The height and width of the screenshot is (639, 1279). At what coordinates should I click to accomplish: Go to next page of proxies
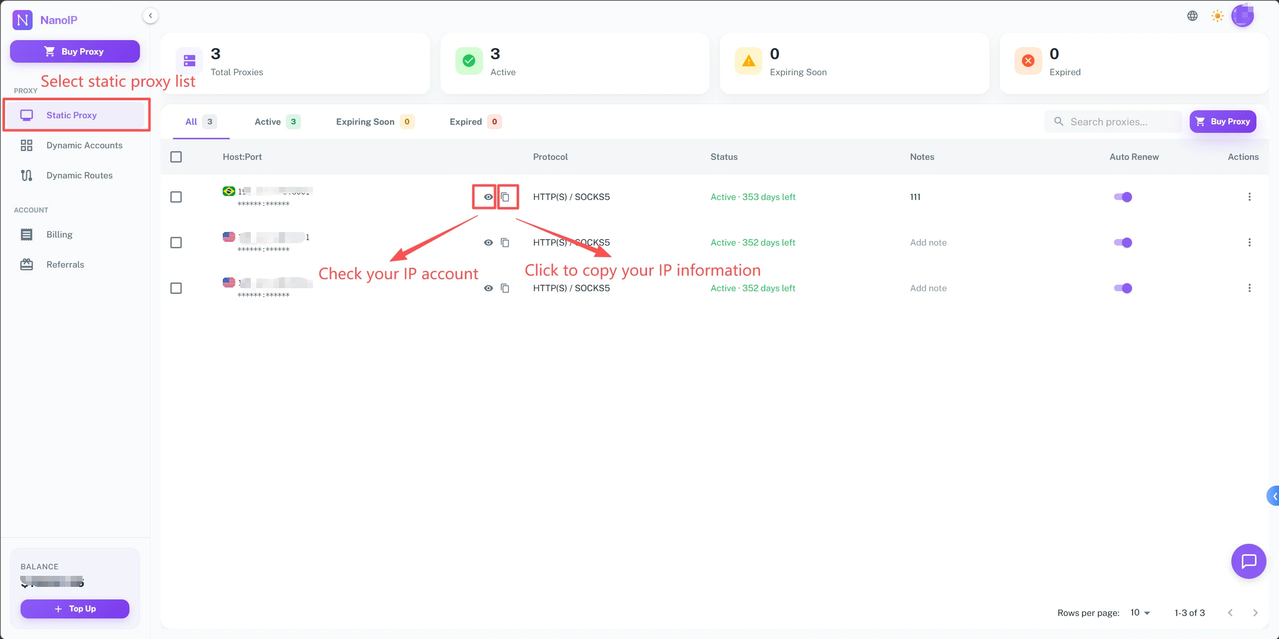[1255, 612]
